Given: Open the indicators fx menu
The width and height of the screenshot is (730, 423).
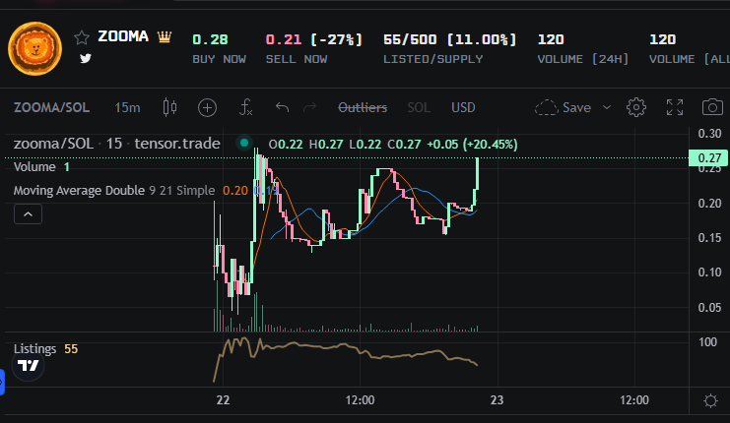Looking at the screenshot, I should pos(246,107).
